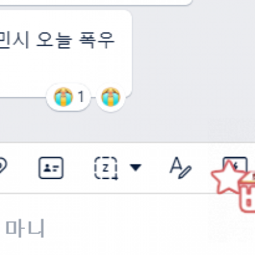255x255 pixels.
Task: Start a screenshot with the dashed capture icon
Action: (x=106, y=168)
